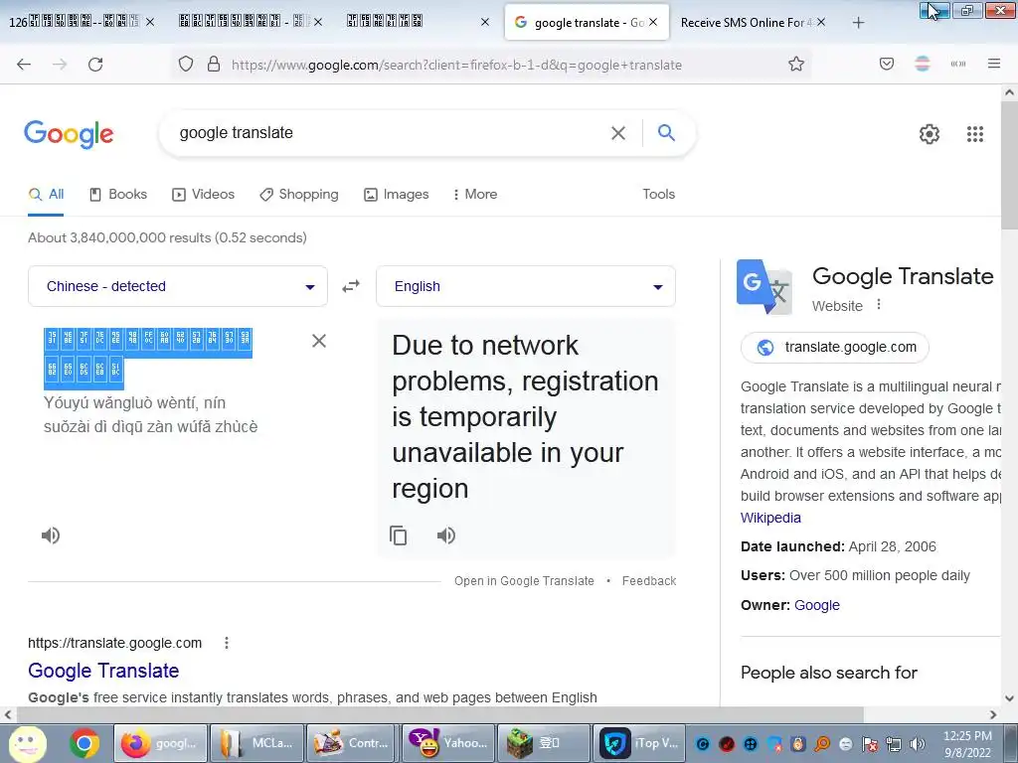
Task: Switch to MCLa... taskbar window
Action: pos(257,743)
